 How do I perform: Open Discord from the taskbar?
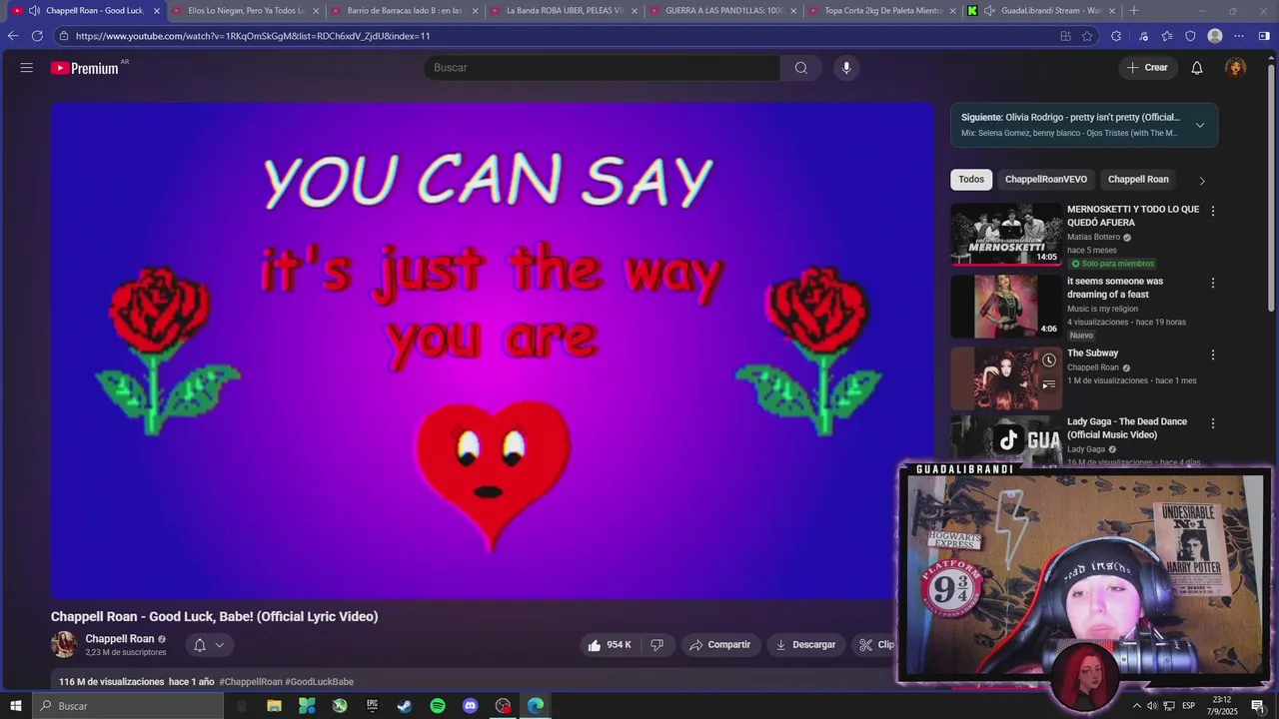click(471, 706)
